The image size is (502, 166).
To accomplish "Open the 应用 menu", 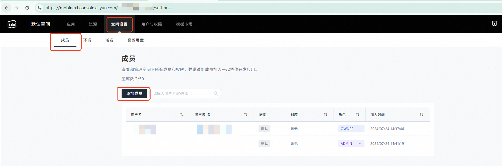I will (71, 24).
